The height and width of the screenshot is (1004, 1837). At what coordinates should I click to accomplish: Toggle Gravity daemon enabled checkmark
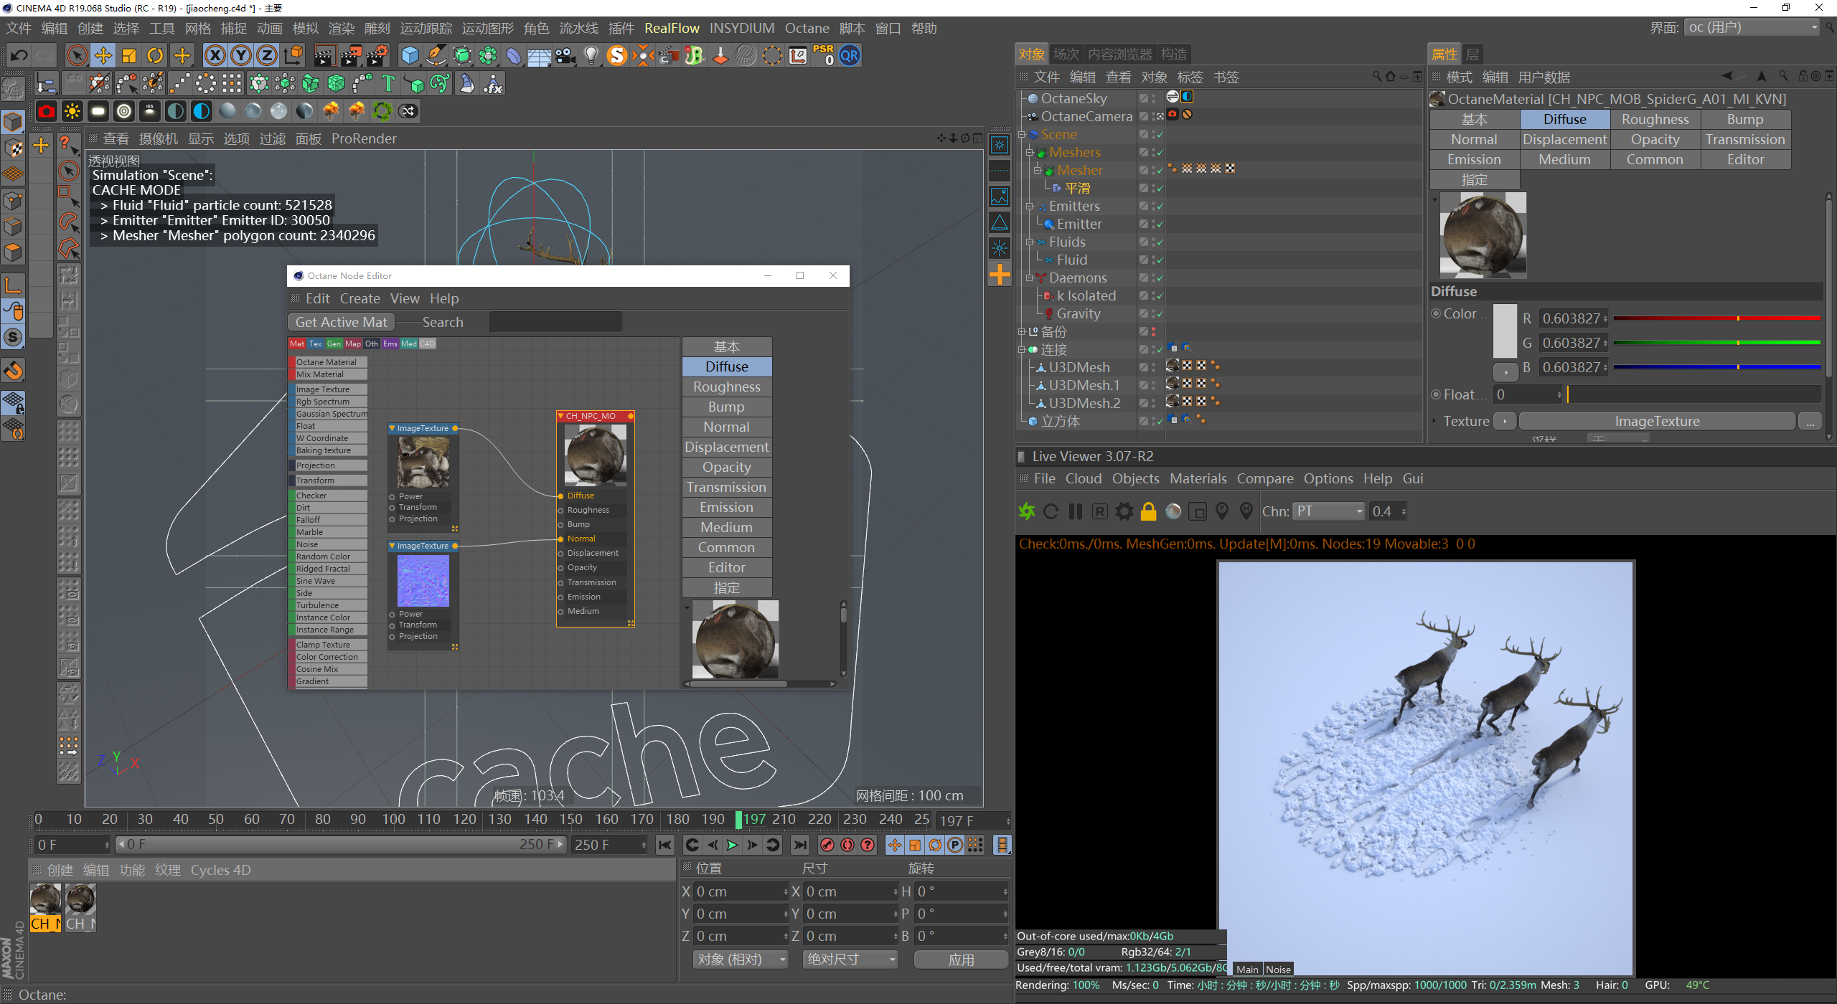[x=1160, y=314]
